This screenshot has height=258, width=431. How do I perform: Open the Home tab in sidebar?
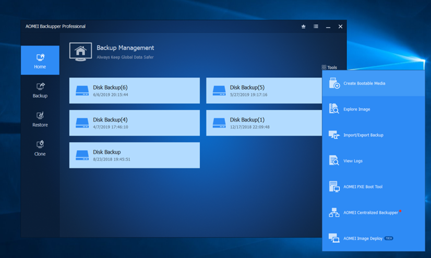pyautogui.click(x=40, y=61)
